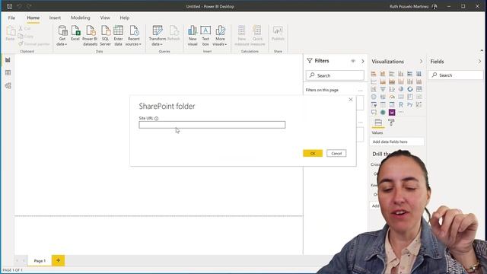Confirm the SharePoint folder dialog with OK
Viewport: 487px width, 274px height.
tap(313, 153)
